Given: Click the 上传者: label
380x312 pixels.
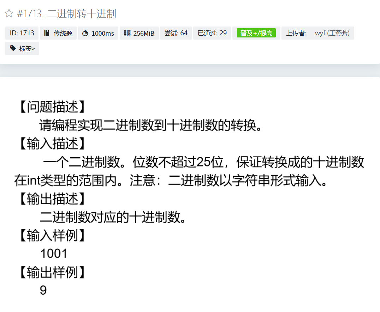Looking at the screenshot, I should tap(296, 33).
